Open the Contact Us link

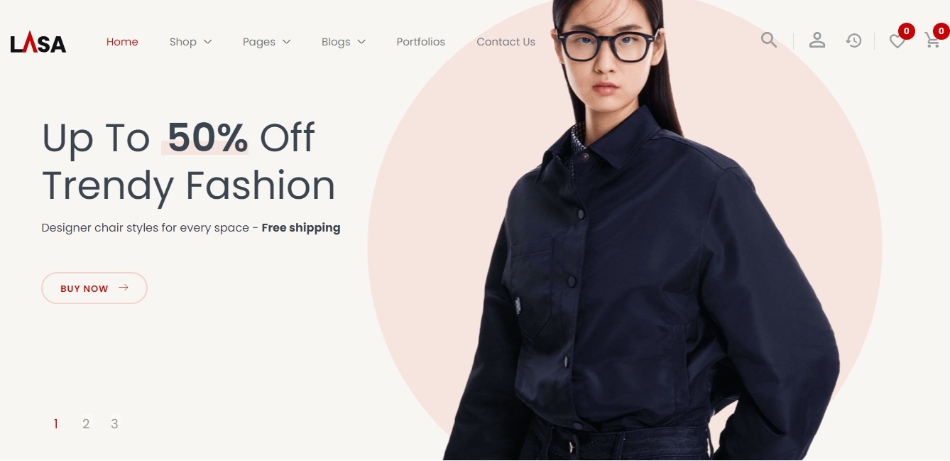tap(506, 42)
